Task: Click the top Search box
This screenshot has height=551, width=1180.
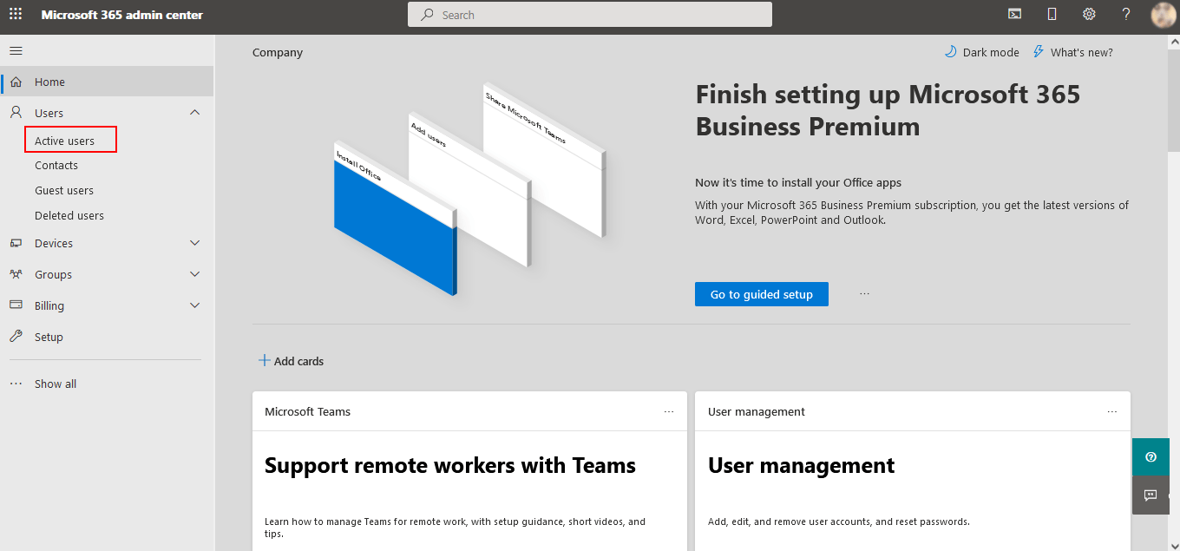Action: tap(590, 15)
